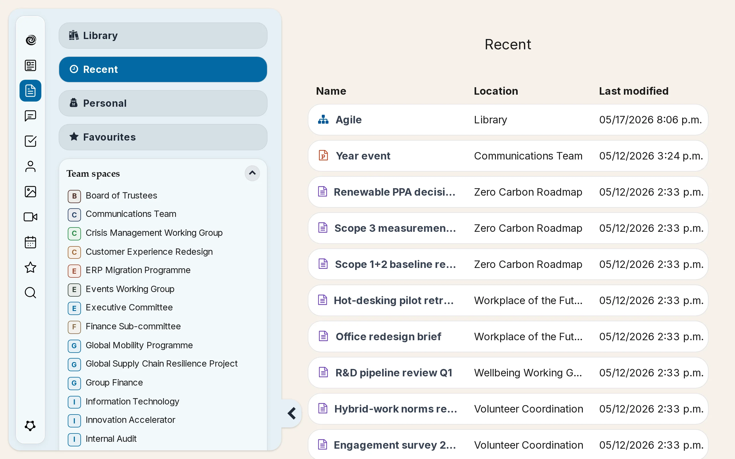The image size is (735, 459).
Task: Open the settings icon at sidebar bottom
Action: pyautogui.click(x=30, y=426)
